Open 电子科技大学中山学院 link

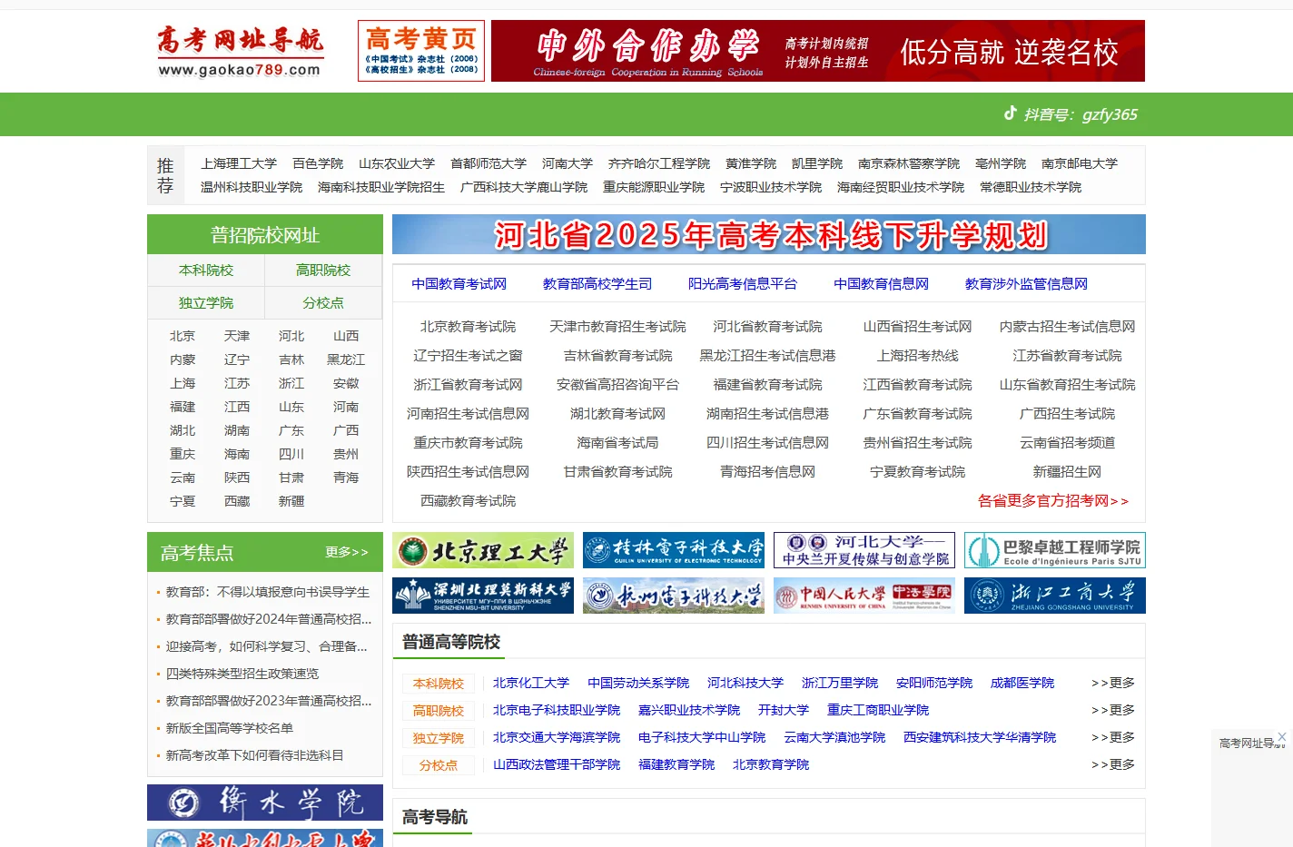[702, 737]
